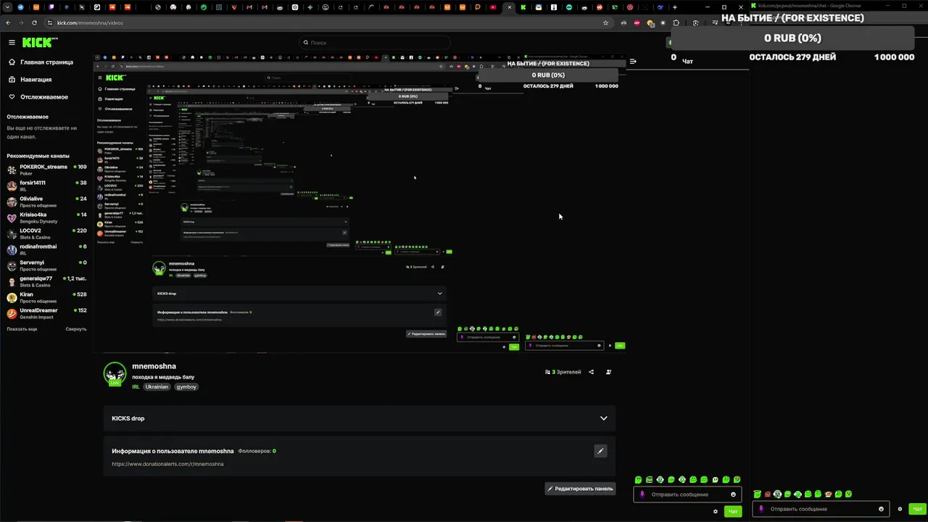Open emoji picker in page chat input
Viewport: 928px width, 522px height.
pyautogui.click(x=733, y=494)
